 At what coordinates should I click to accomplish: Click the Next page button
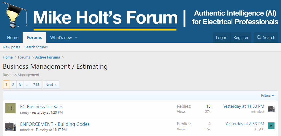51,85
